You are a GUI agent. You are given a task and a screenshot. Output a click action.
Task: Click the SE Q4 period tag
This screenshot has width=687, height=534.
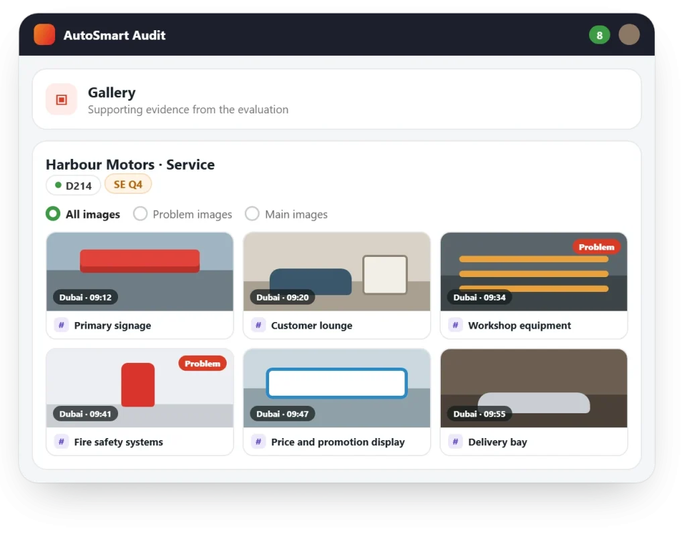tap(128, 184)
